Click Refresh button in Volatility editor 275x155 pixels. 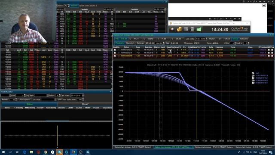point(5,99)
